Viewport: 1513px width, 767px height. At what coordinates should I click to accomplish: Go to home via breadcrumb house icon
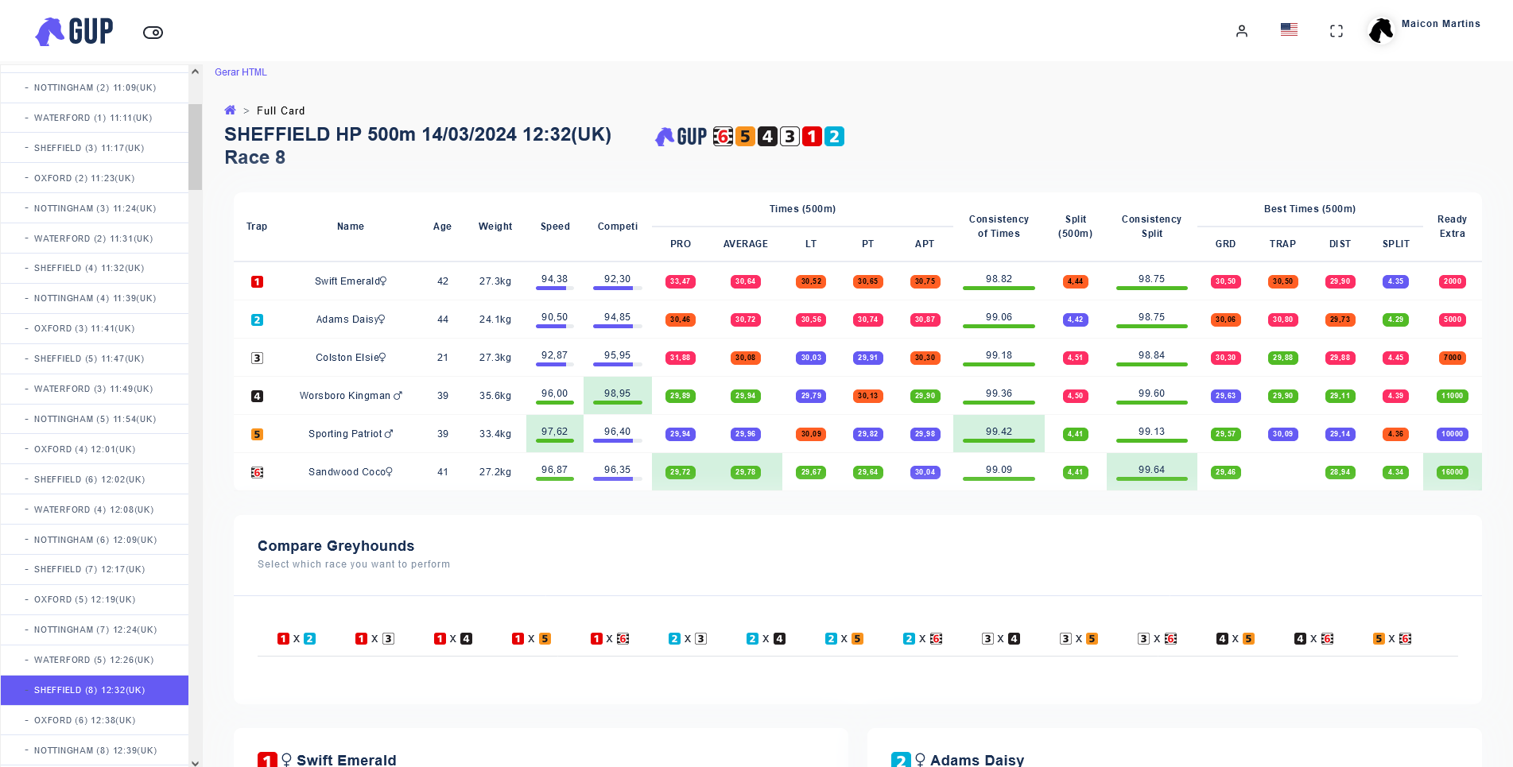(230, 110)
